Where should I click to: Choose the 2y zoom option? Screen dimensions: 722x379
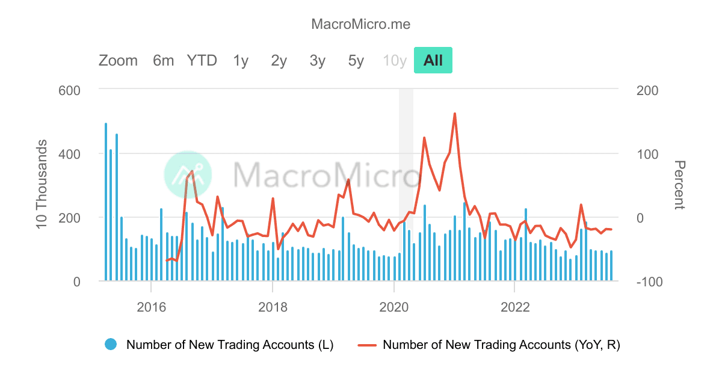coord(278,60)
